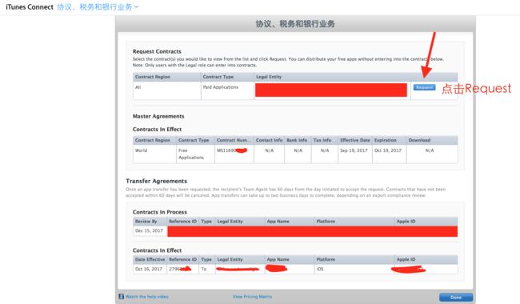Click the Date Effective column header

pos(150,259)
